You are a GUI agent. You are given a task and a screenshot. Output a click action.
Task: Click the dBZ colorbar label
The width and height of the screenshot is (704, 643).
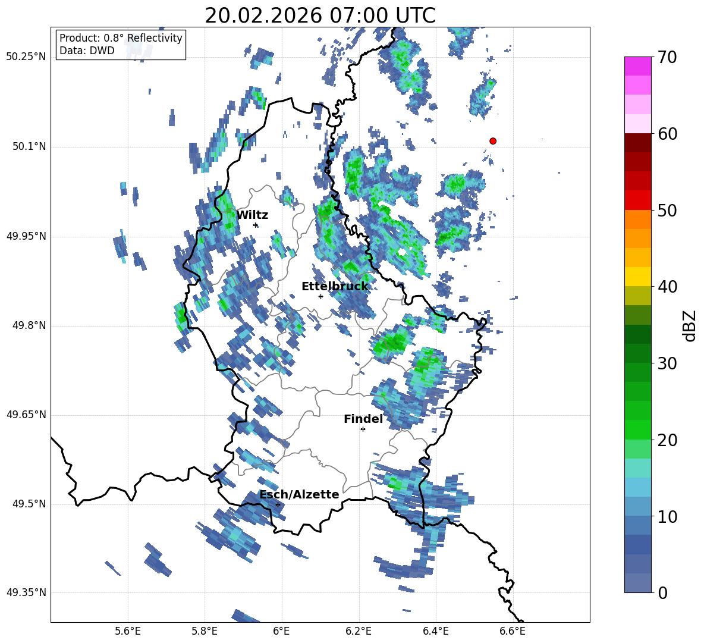coord(690,325)
